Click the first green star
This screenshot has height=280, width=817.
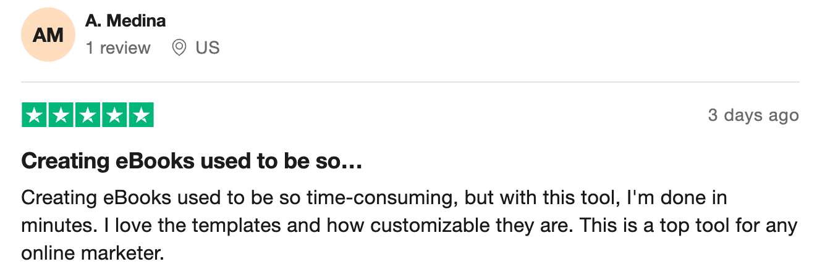coord(35,115)
